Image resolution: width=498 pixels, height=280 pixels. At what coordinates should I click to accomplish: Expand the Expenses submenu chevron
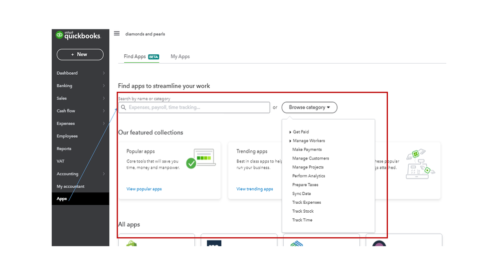(x=104, y=124)
